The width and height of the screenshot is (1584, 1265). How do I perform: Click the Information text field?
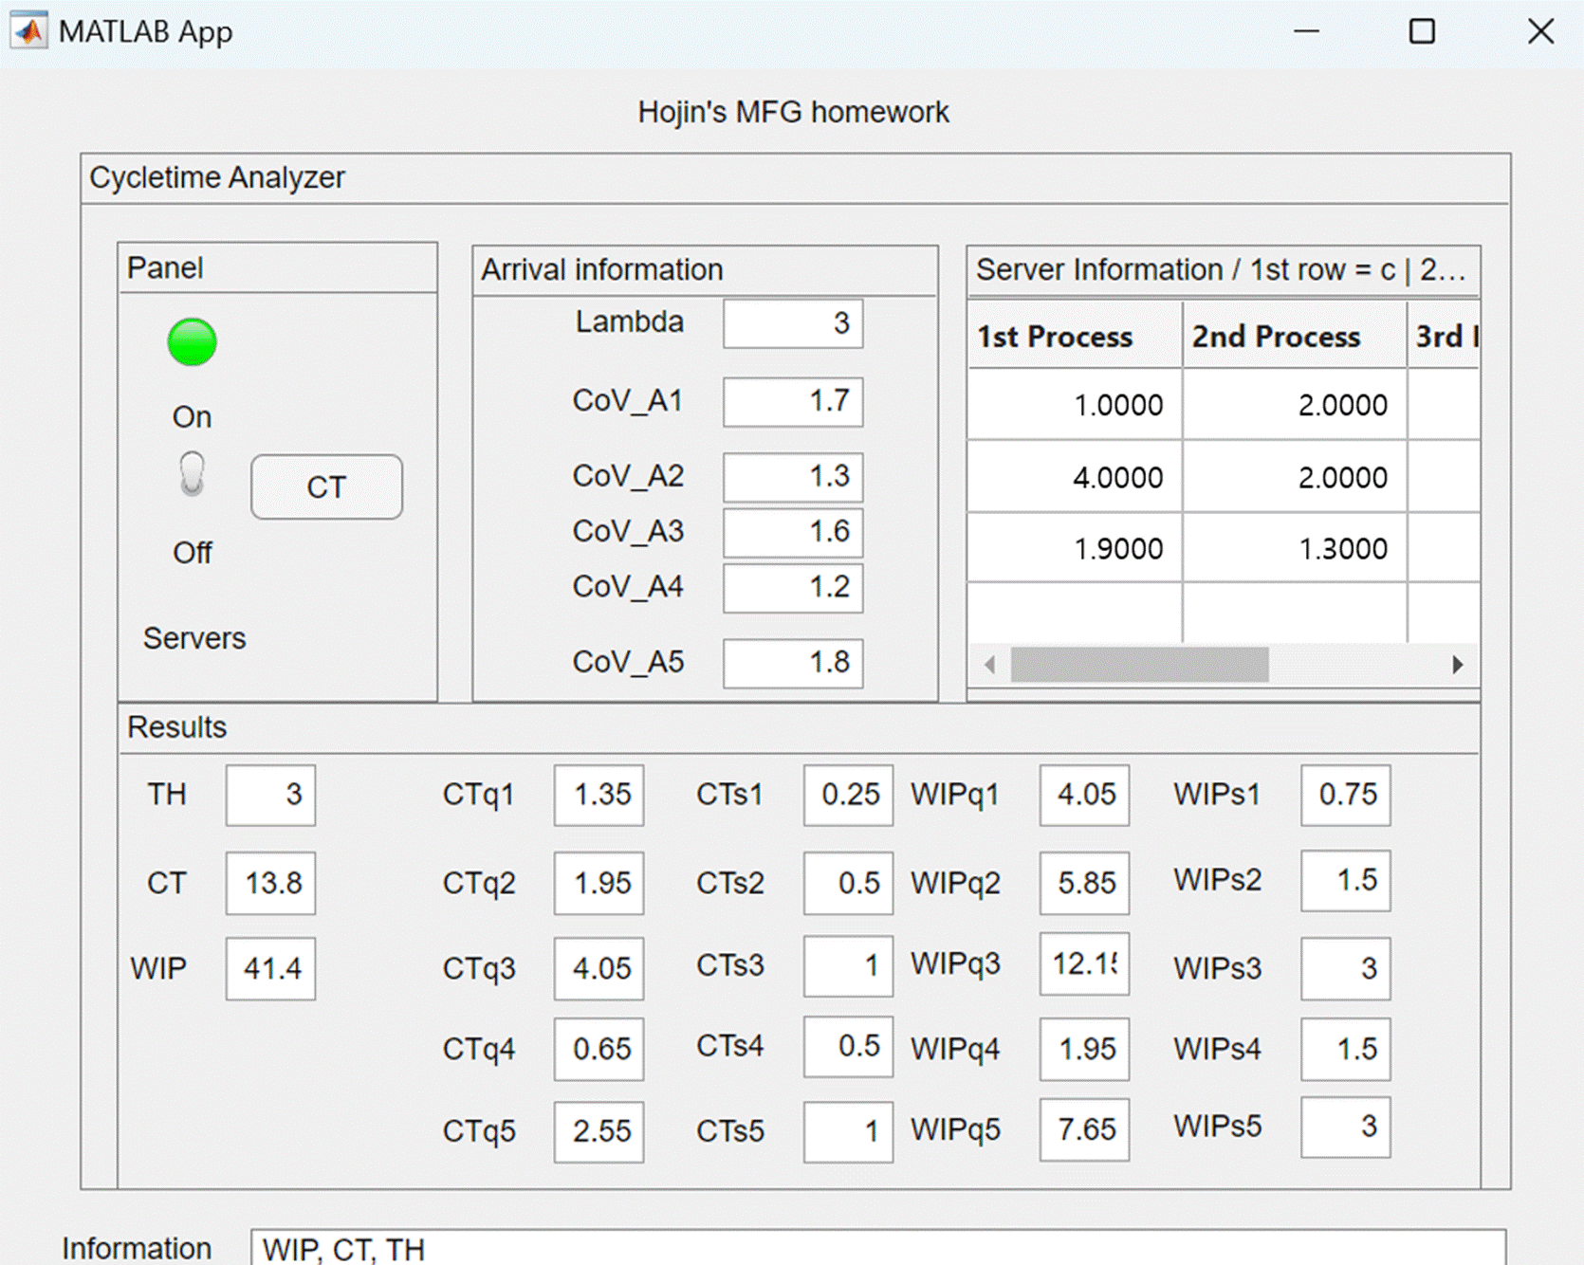[x=878, y=1247]
